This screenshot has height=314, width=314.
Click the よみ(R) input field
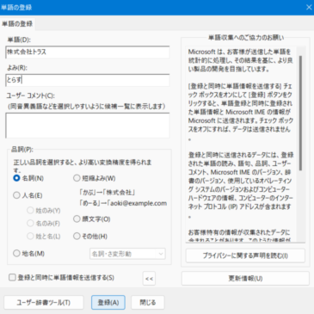tap(88, 80)
